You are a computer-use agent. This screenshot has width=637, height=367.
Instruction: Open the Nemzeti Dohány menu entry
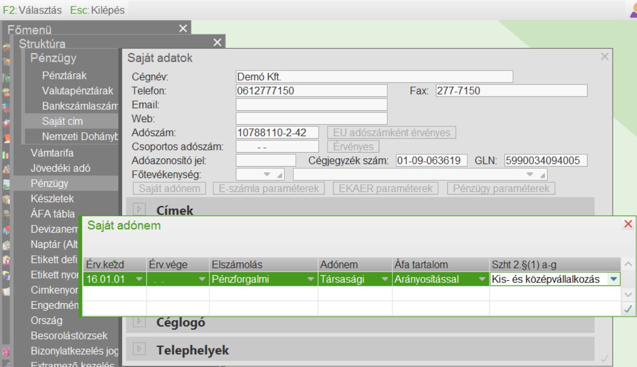pos(80,137)
